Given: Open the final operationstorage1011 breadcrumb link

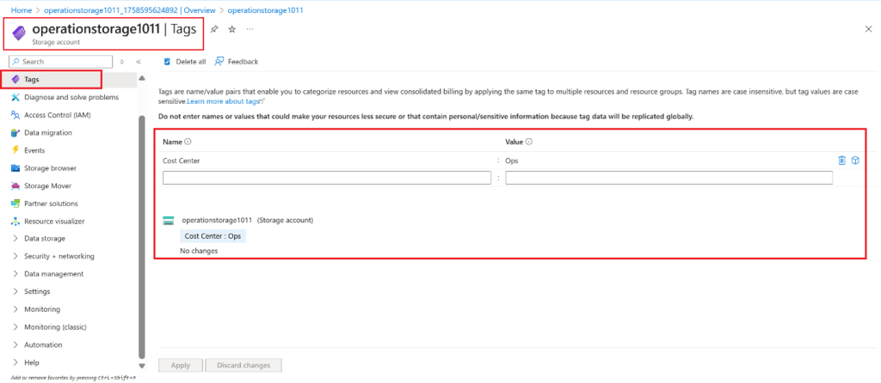Looking at the screenshot, I should click(x=265, y=10).
